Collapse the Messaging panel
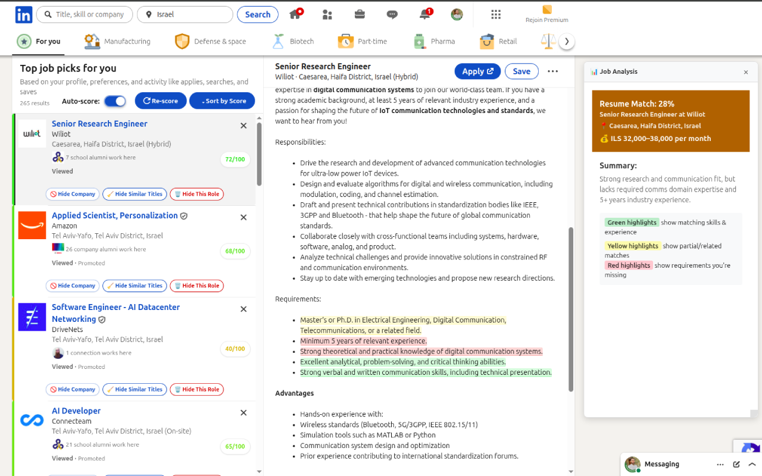The height and width of the screenshot is (476, 762). (752, 464)
